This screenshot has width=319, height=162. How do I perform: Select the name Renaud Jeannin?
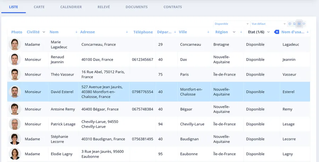tap(57, 60)
